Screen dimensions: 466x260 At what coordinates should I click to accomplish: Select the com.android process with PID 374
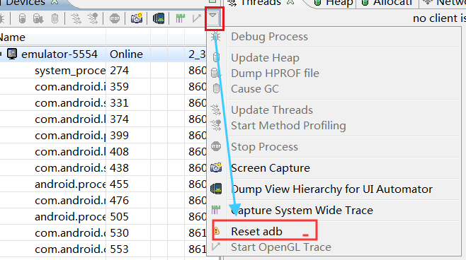click(x=103, y=119)
